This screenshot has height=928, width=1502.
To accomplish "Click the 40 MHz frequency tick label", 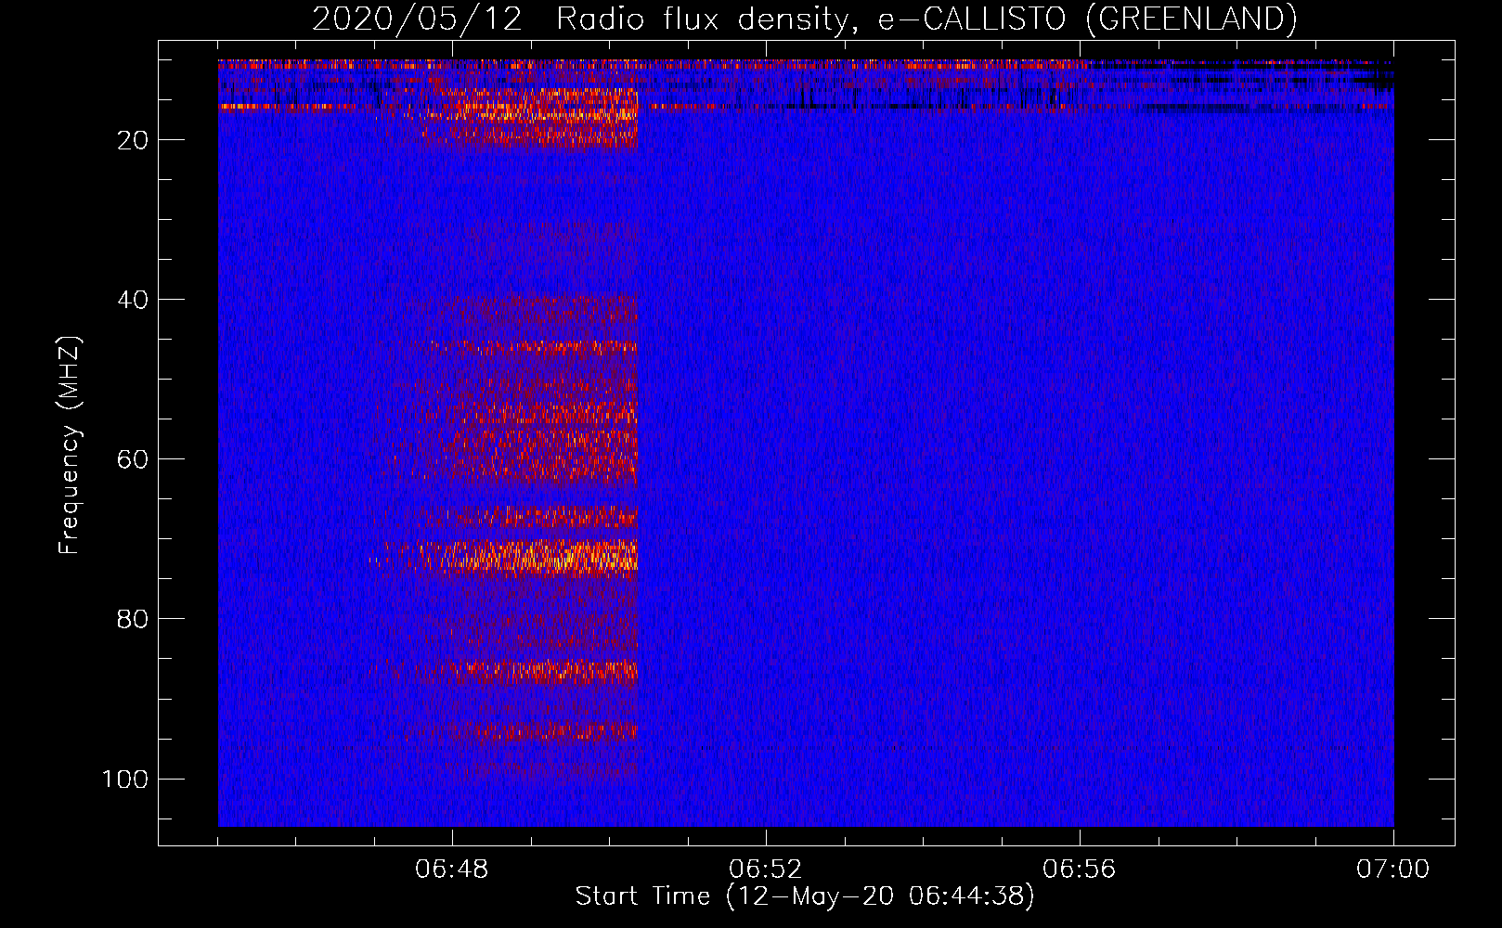I will pos(133,300).
